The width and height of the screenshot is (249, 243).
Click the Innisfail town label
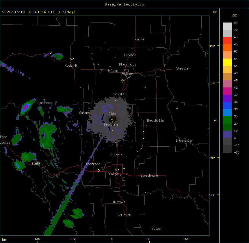click(120, 94)
